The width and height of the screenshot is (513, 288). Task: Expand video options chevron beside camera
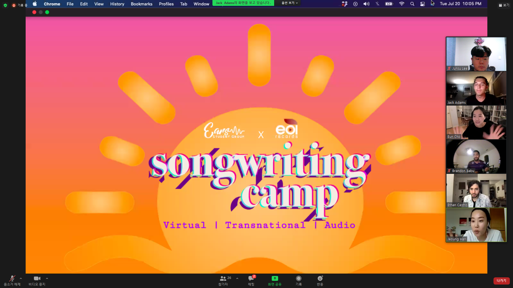[x=47, y=278]
